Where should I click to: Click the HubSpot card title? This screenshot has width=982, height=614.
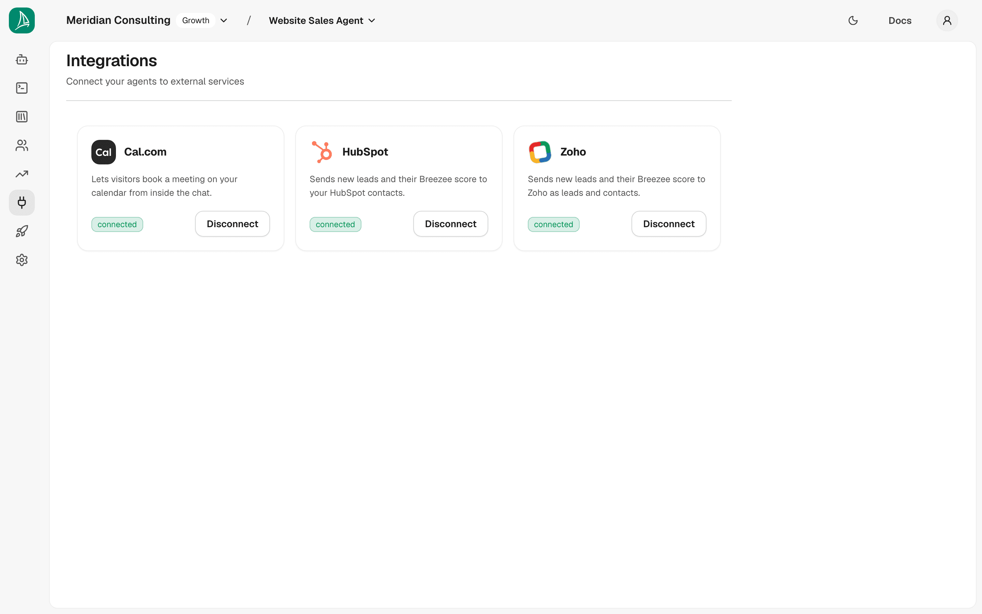pos(365,152)
